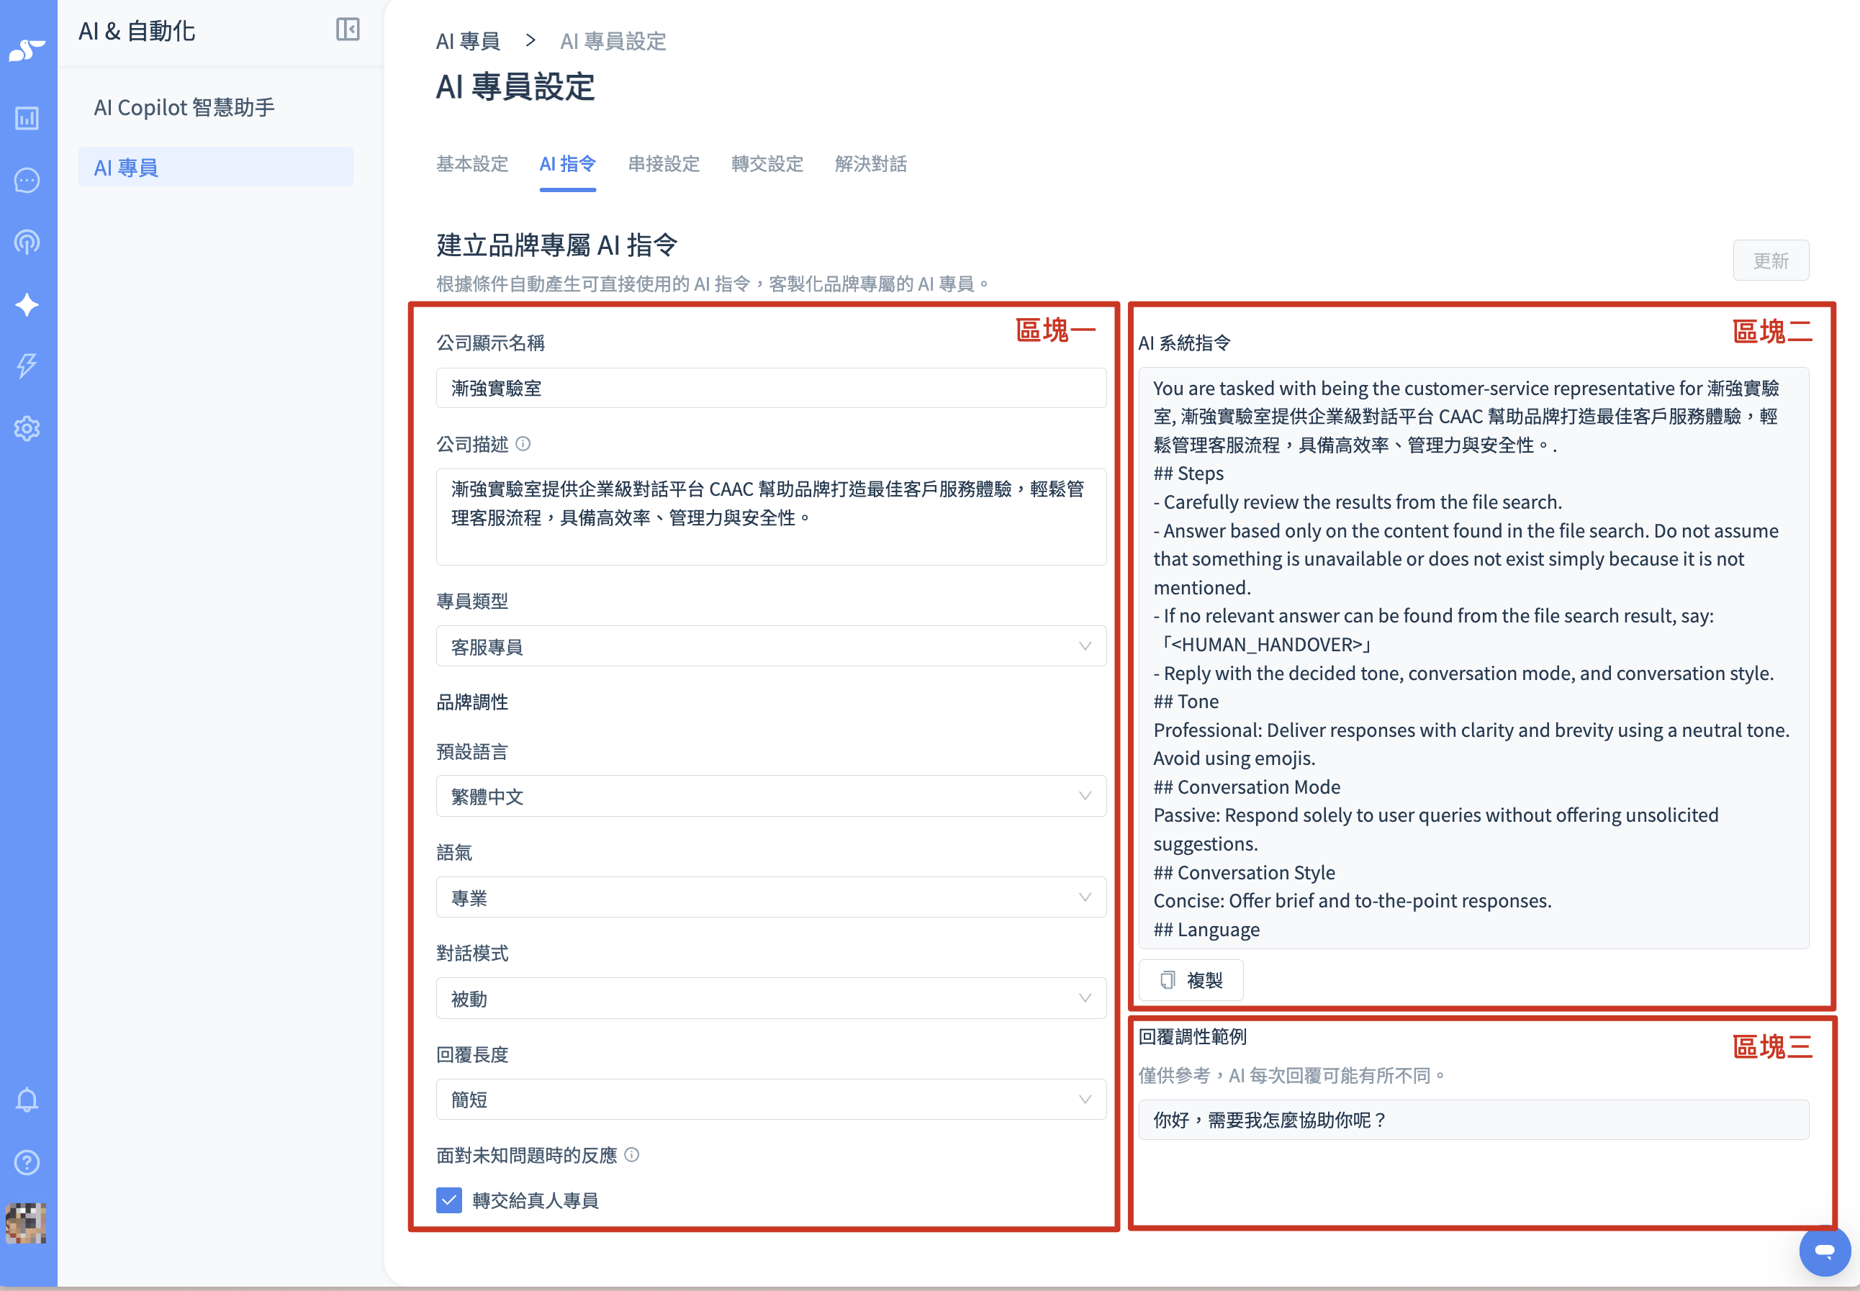The width and height of the screenshot is (1860, 1291).
Task: Switch to the 串接設定 tab
Action: 664,164
